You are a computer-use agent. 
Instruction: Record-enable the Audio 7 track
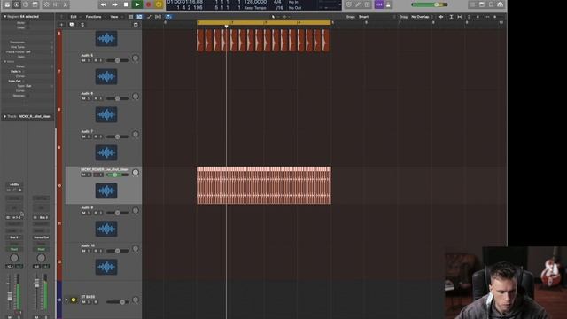click(96, 136)
